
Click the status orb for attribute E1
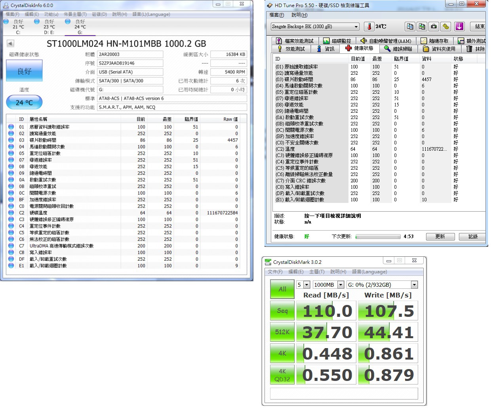tap(11, 266)
